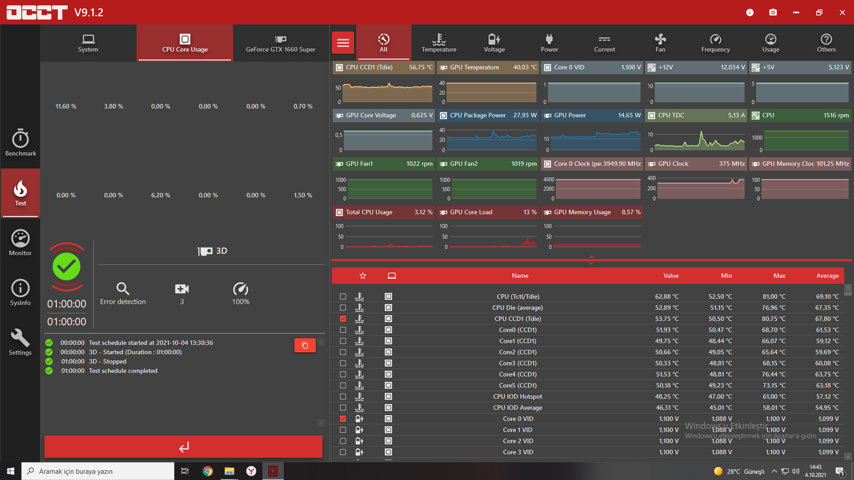Uncheck the CPU CCD1 (Tdie) checkbox
The height and width of the screenshot is (480, 854).
click(342, 319)
